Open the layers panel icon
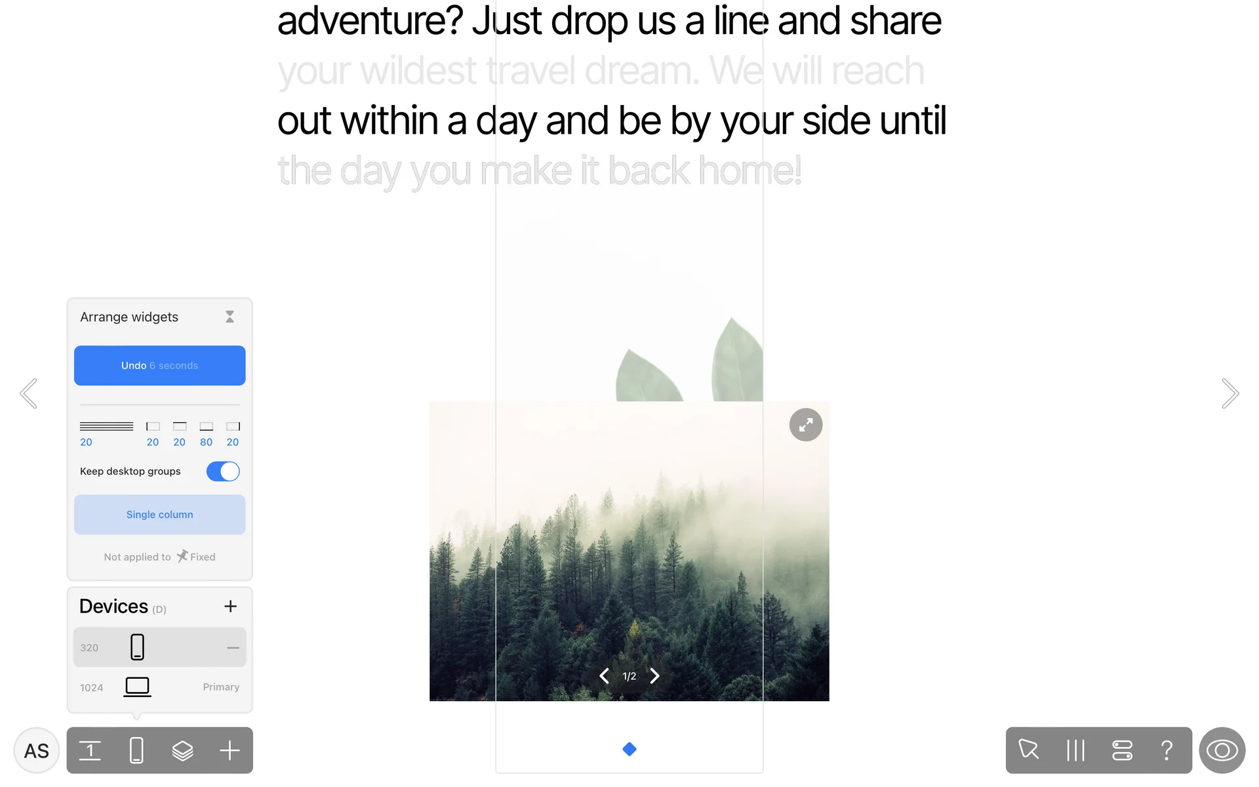Viewport: 1259px width, 787px height. (x=182, y=750)
